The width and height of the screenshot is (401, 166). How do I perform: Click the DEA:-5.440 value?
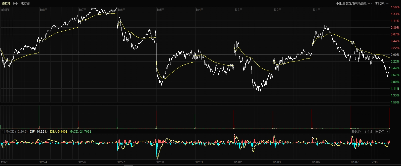[59, 132]
